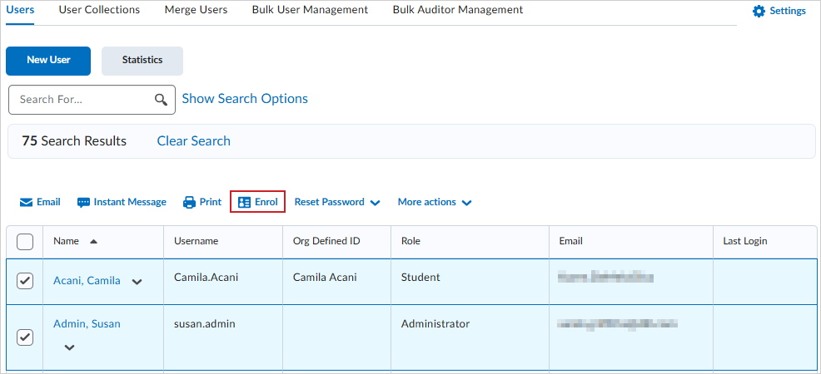
Task: Click the Role column header
Action: (x=411, y=241)
